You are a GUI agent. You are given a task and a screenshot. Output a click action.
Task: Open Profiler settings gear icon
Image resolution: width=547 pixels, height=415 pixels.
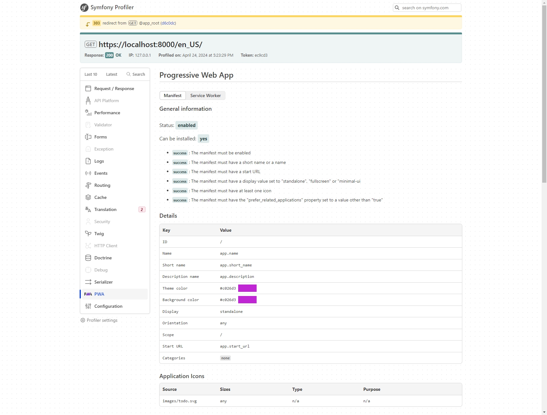[83, 320]
